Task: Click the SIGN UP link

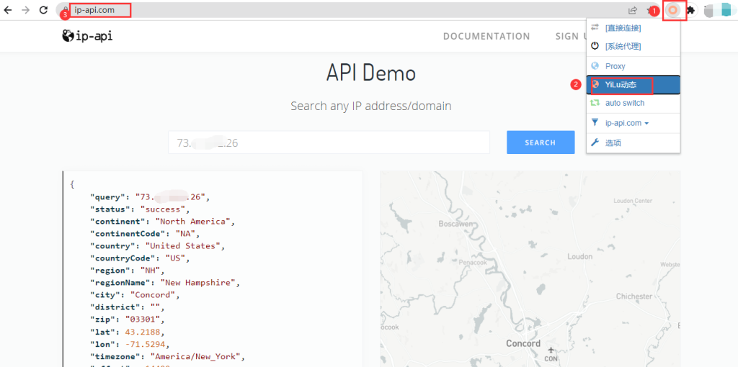Action: point(572,36)
